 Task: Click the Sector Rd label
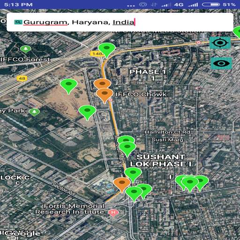pos(63,189)
